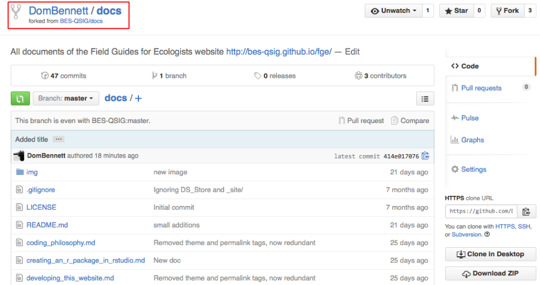Viewport: 540px width, 285px height.
Task: Open the repository Settings tab
Action: pos(473,169)
